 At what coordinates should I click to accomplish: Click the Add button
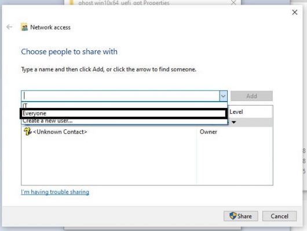click(x=251, y=96)
